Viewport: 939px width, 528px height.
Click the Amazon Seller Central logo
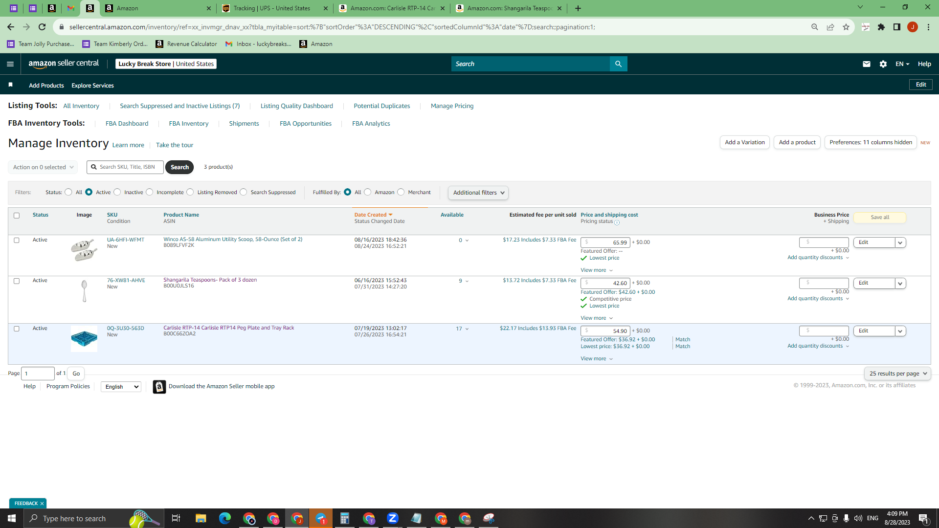(64, 64)
